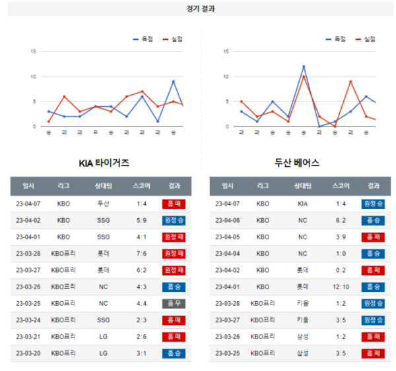This screenshot has width=396, height=371.
Task: Click 원정 승 badge for 두산 23-04-07
Action: click(x=373, y=204)
